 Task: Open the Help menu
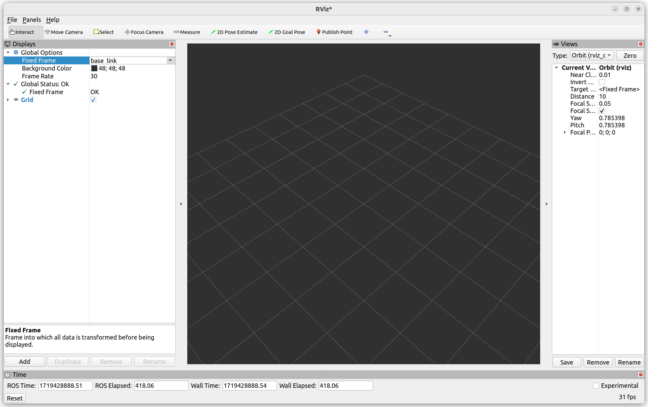(x=53, y=20)
